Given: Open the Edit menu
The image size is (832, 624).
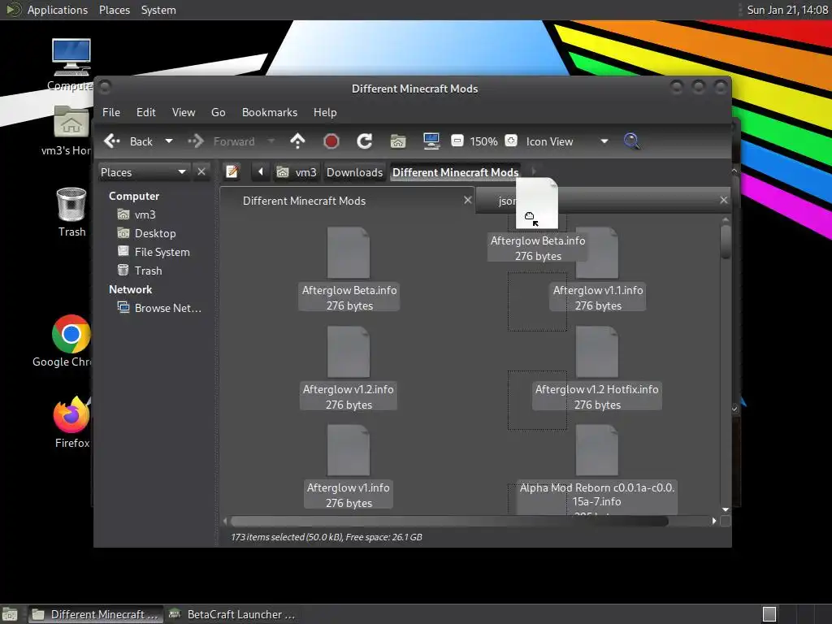Looking at the screenshot, I should click(146, 112).
